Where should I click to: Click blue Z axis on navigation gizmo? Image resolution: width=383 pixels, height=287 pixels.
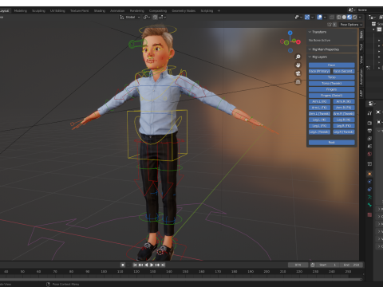click(290, 33)
